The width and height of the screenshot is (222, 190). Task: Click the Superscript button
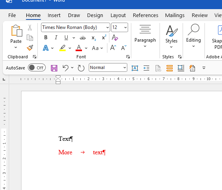click(104, 37)
